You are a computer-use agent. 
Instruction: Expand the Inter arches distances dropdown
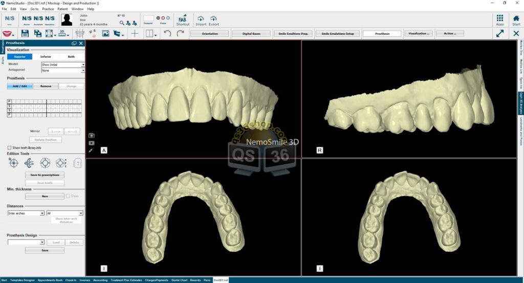coord(26,213)
